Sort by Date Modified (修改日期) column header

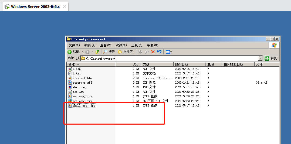(x=190, y=64)
